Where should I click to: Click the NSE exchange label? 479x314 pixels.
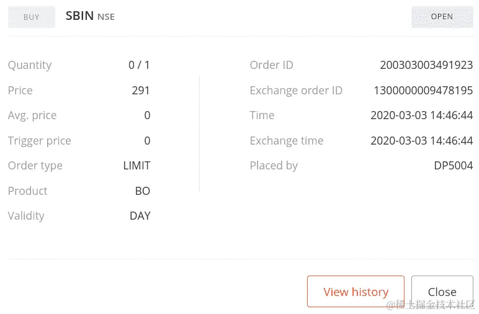tap(106, 17)
